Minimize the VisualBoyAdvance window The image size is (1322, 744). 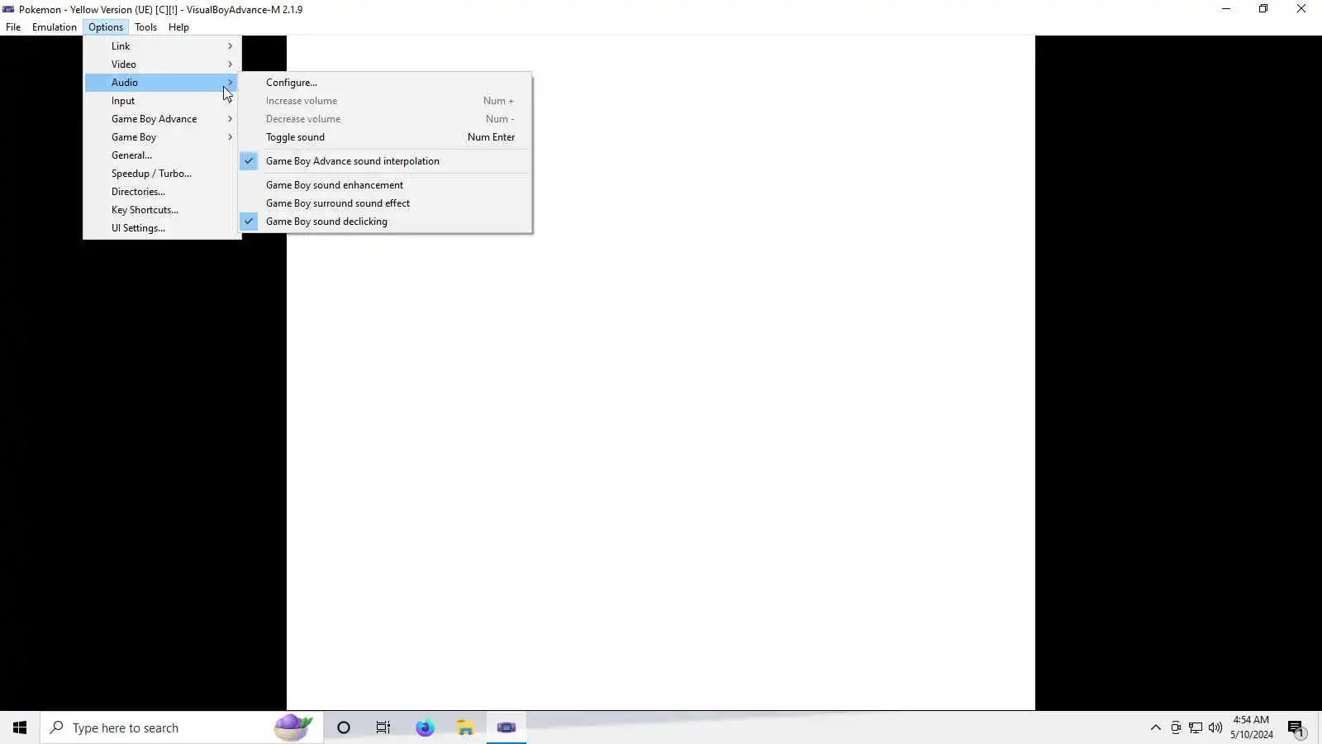[x=1226, y=9]
